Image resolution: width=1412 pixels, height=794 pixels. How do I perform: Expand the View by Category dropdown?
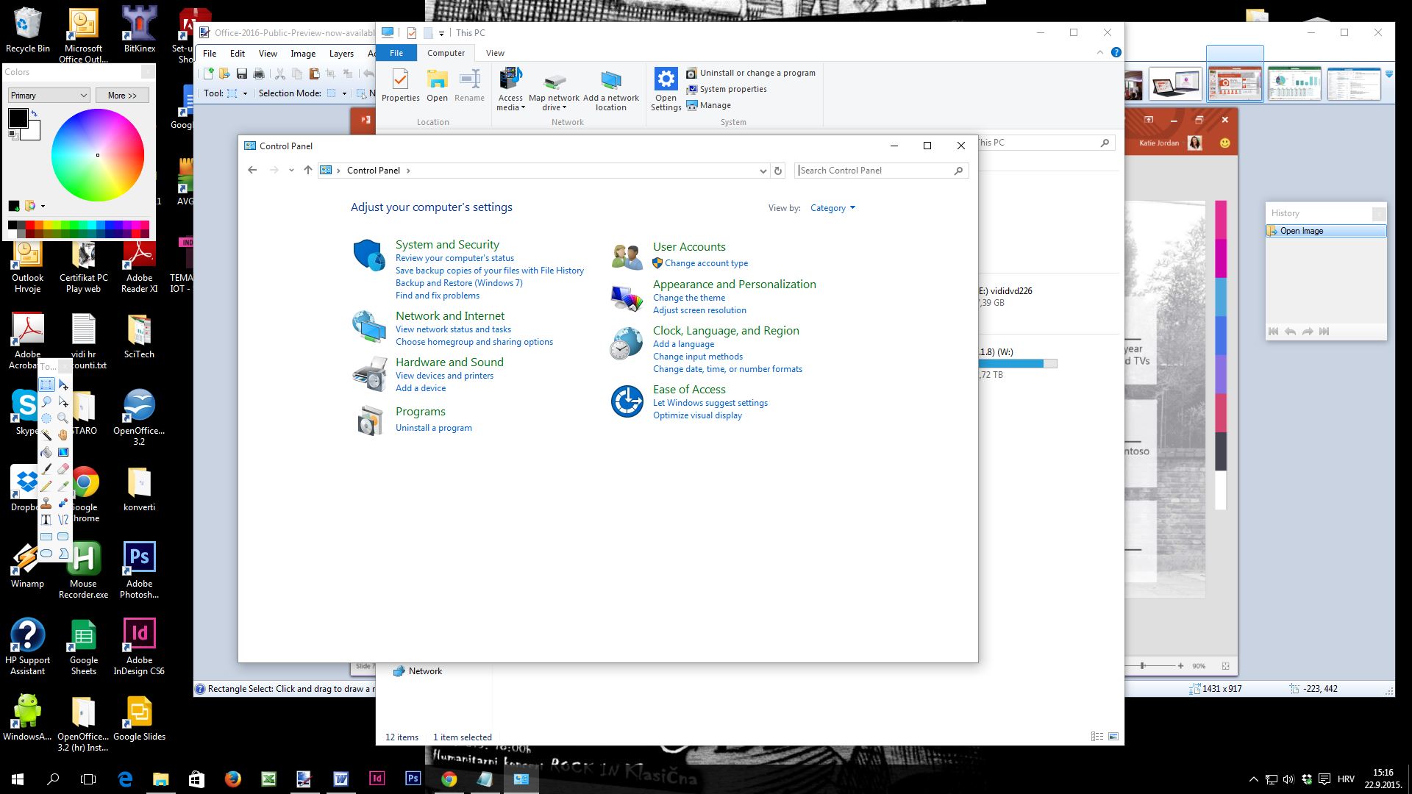point(832,208)
